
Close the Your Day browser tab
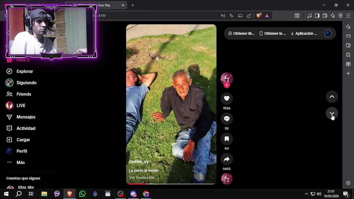[123, 5]
